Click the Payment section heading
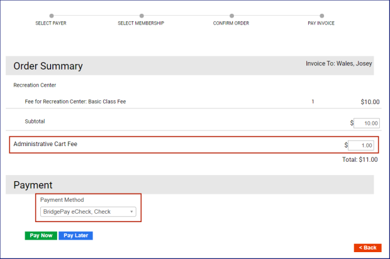Viewport: 390px width, 259px height. coord(33,185)
